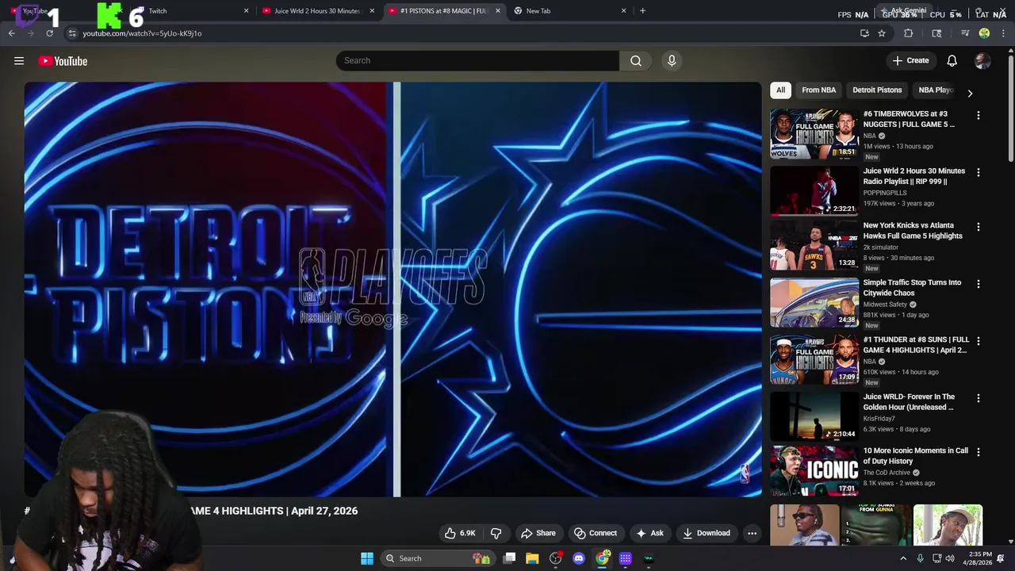Go back in the browser
This screenshot has width=1015, height=571.
(x=11, y=33)
